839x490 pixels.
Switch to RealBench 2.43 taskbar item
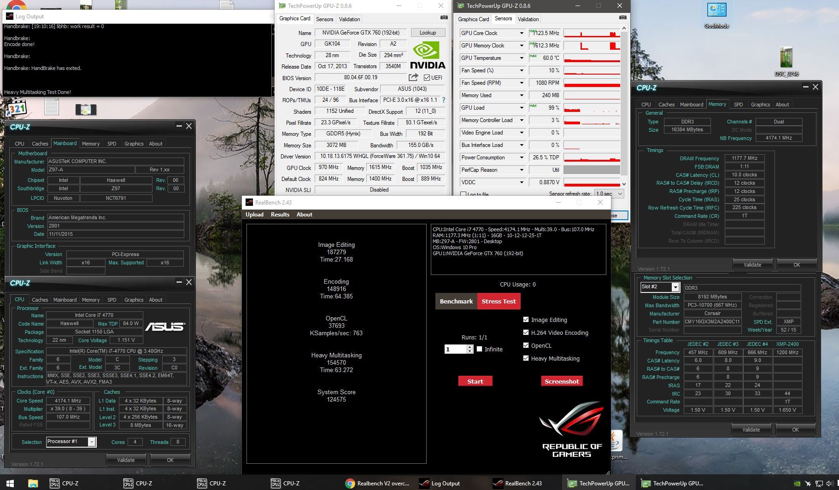pyautogui.click(x=518, y=483)
